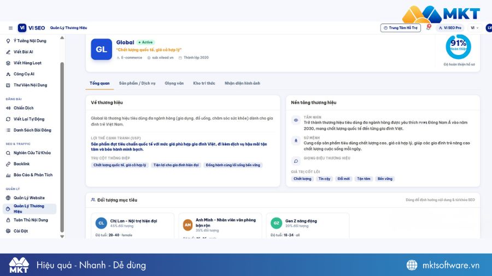Select the Tổng quan tab
The height and width of the screenshot is (276, 492).
click(99, 83)
